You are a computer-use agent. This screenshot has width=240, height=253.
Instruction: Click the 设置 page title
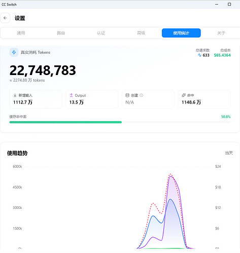click(20, 18)
